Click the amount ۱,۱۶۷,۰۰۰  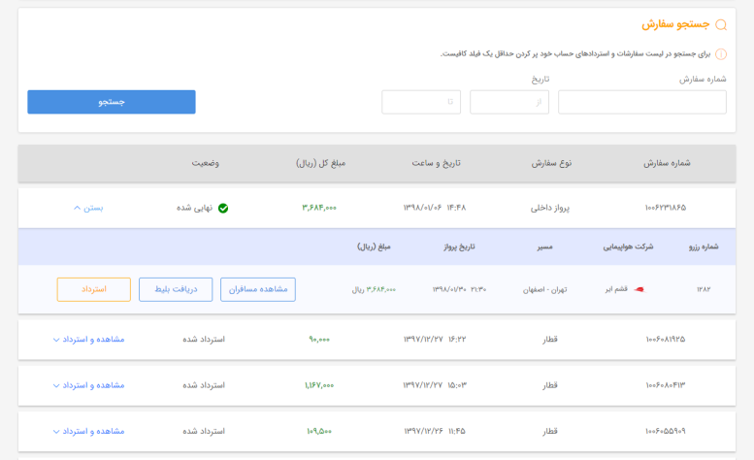(x=319, y=385)
